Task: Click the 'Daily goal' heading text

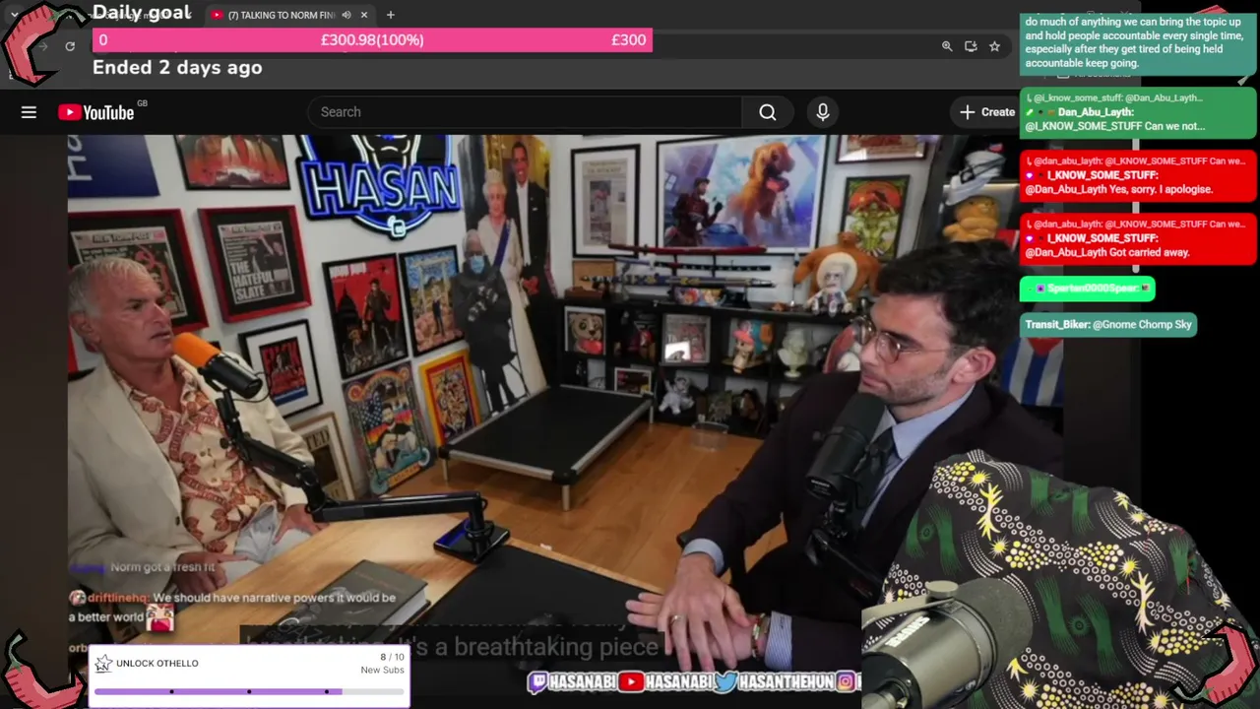Action: [x=142, y=13]
